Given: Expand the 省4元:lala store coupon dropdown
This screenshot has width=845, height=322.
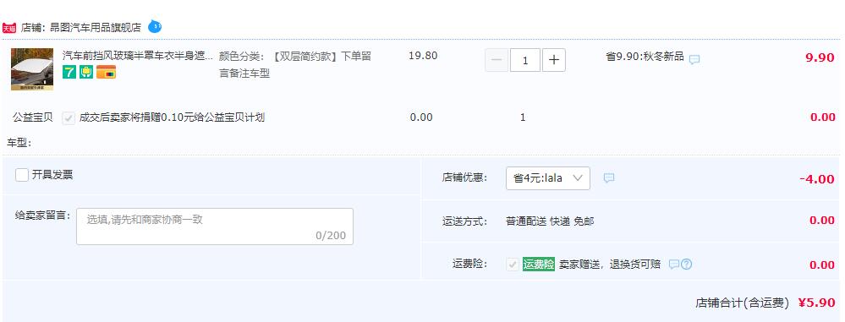Looking at the screenshot, I should point(548,178).
